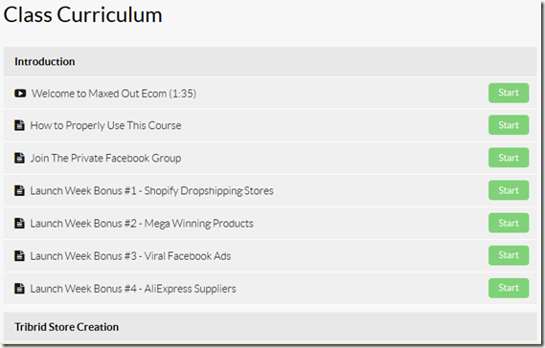Click the document icon beside Launch Week Bonus #3
This screenshot has height=348, width=545.
[19, 255]
